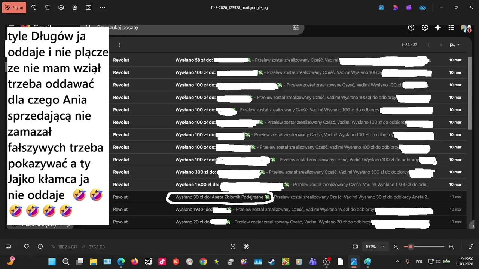Open Gmail settings gear icon
This screenshot has height=269, width=479.
coord(425,28)
